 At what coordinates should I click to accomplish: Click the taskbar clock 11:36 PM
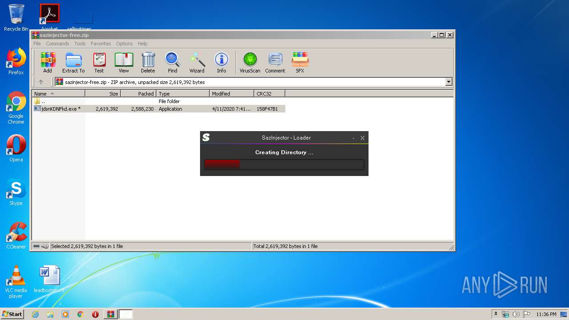click(x=546, y=314)
